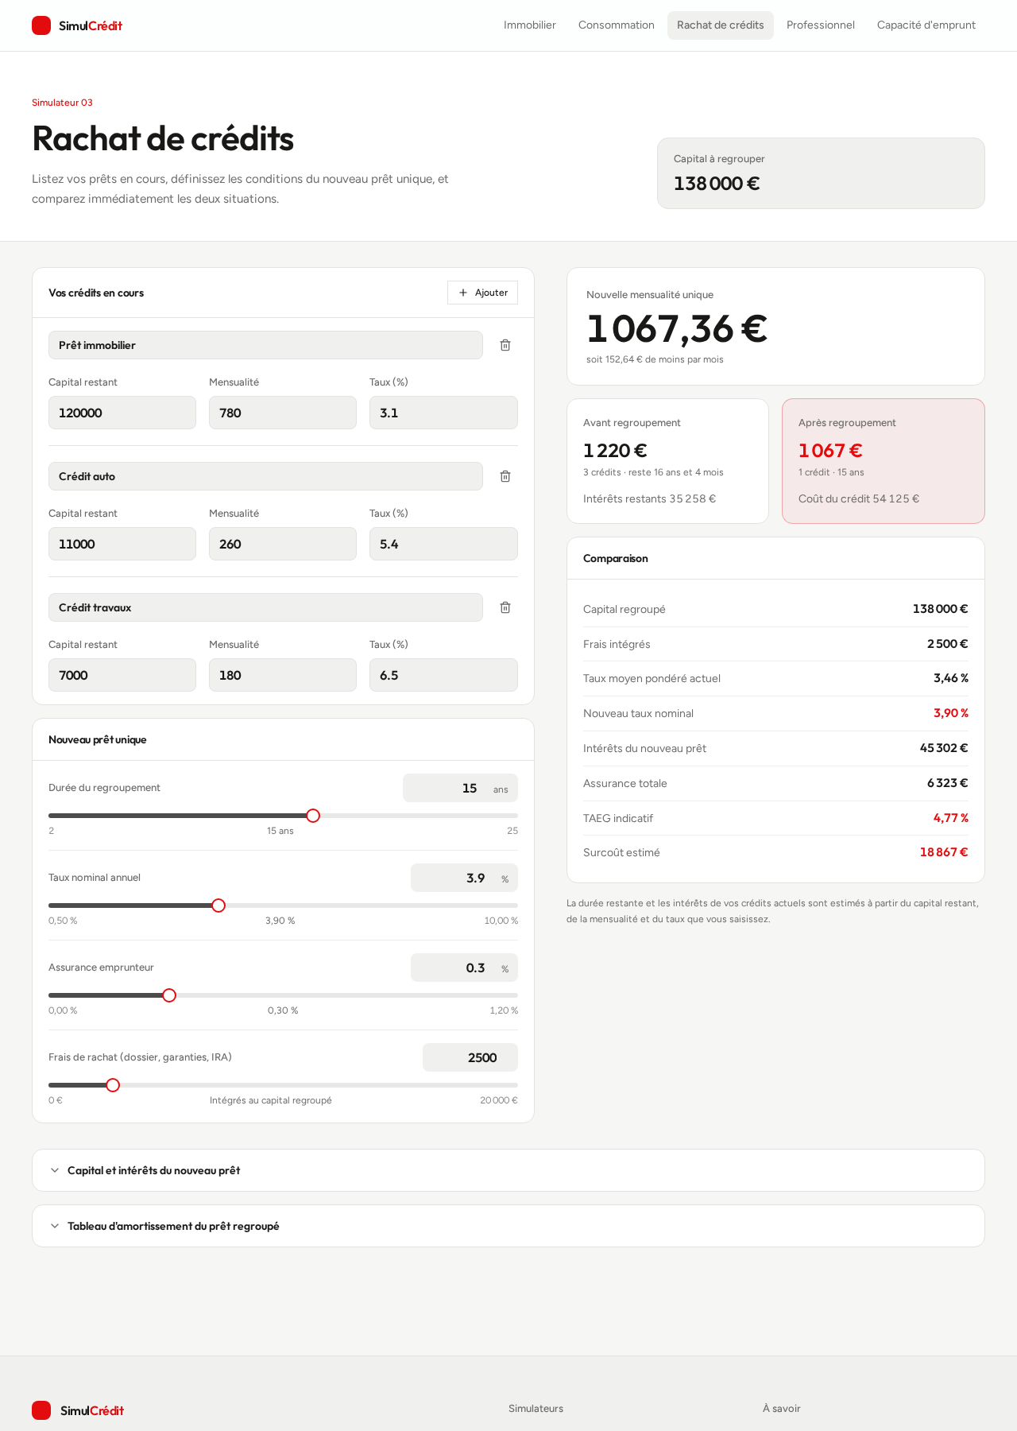
Task: Expand Tableau d'amortissement du prêt regroupé
Action: [x=508, y=1226]
